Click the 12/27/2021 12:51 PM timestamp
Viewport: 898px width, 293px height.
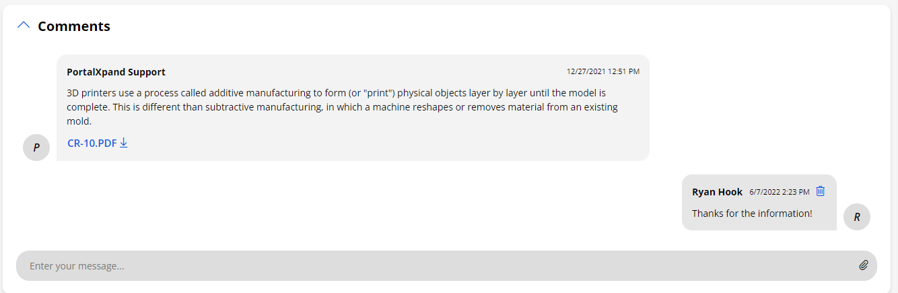pos(602,71)
